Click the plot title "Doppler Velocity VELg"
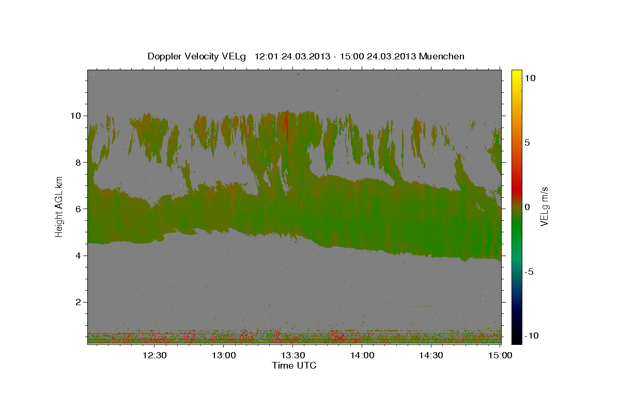The image size is (620, 413). pyautogui.click(x=196, y=56)
